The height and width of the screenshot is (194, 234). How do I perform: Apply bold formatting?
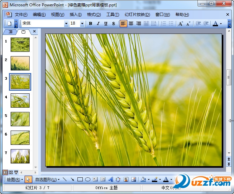coord(90,24)
